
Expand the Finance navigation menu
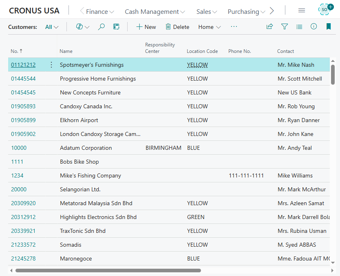click(97, 11)
